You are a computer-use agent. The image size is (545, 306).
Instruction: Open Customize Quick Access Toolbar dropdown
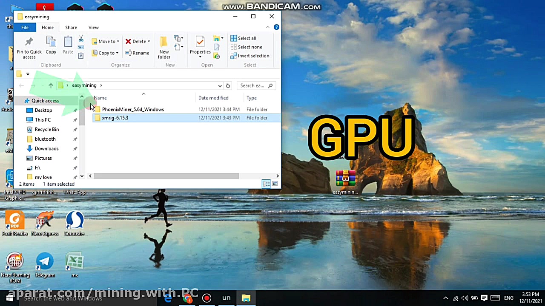(x=28, y=74)
